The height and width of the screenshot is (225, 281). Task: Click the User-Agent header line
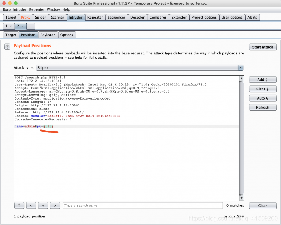pos(110,85)
